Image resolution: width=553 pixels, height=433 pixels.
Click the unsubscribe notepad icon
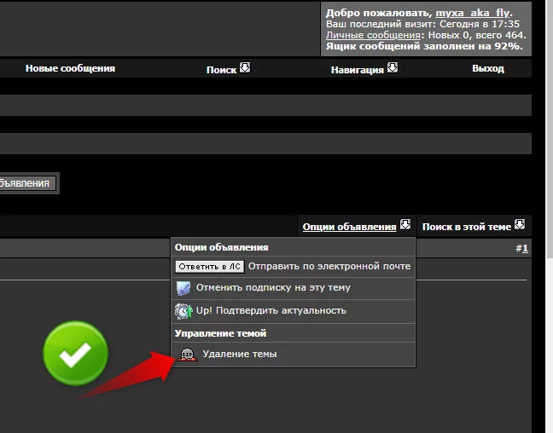[x=183, y=288]
